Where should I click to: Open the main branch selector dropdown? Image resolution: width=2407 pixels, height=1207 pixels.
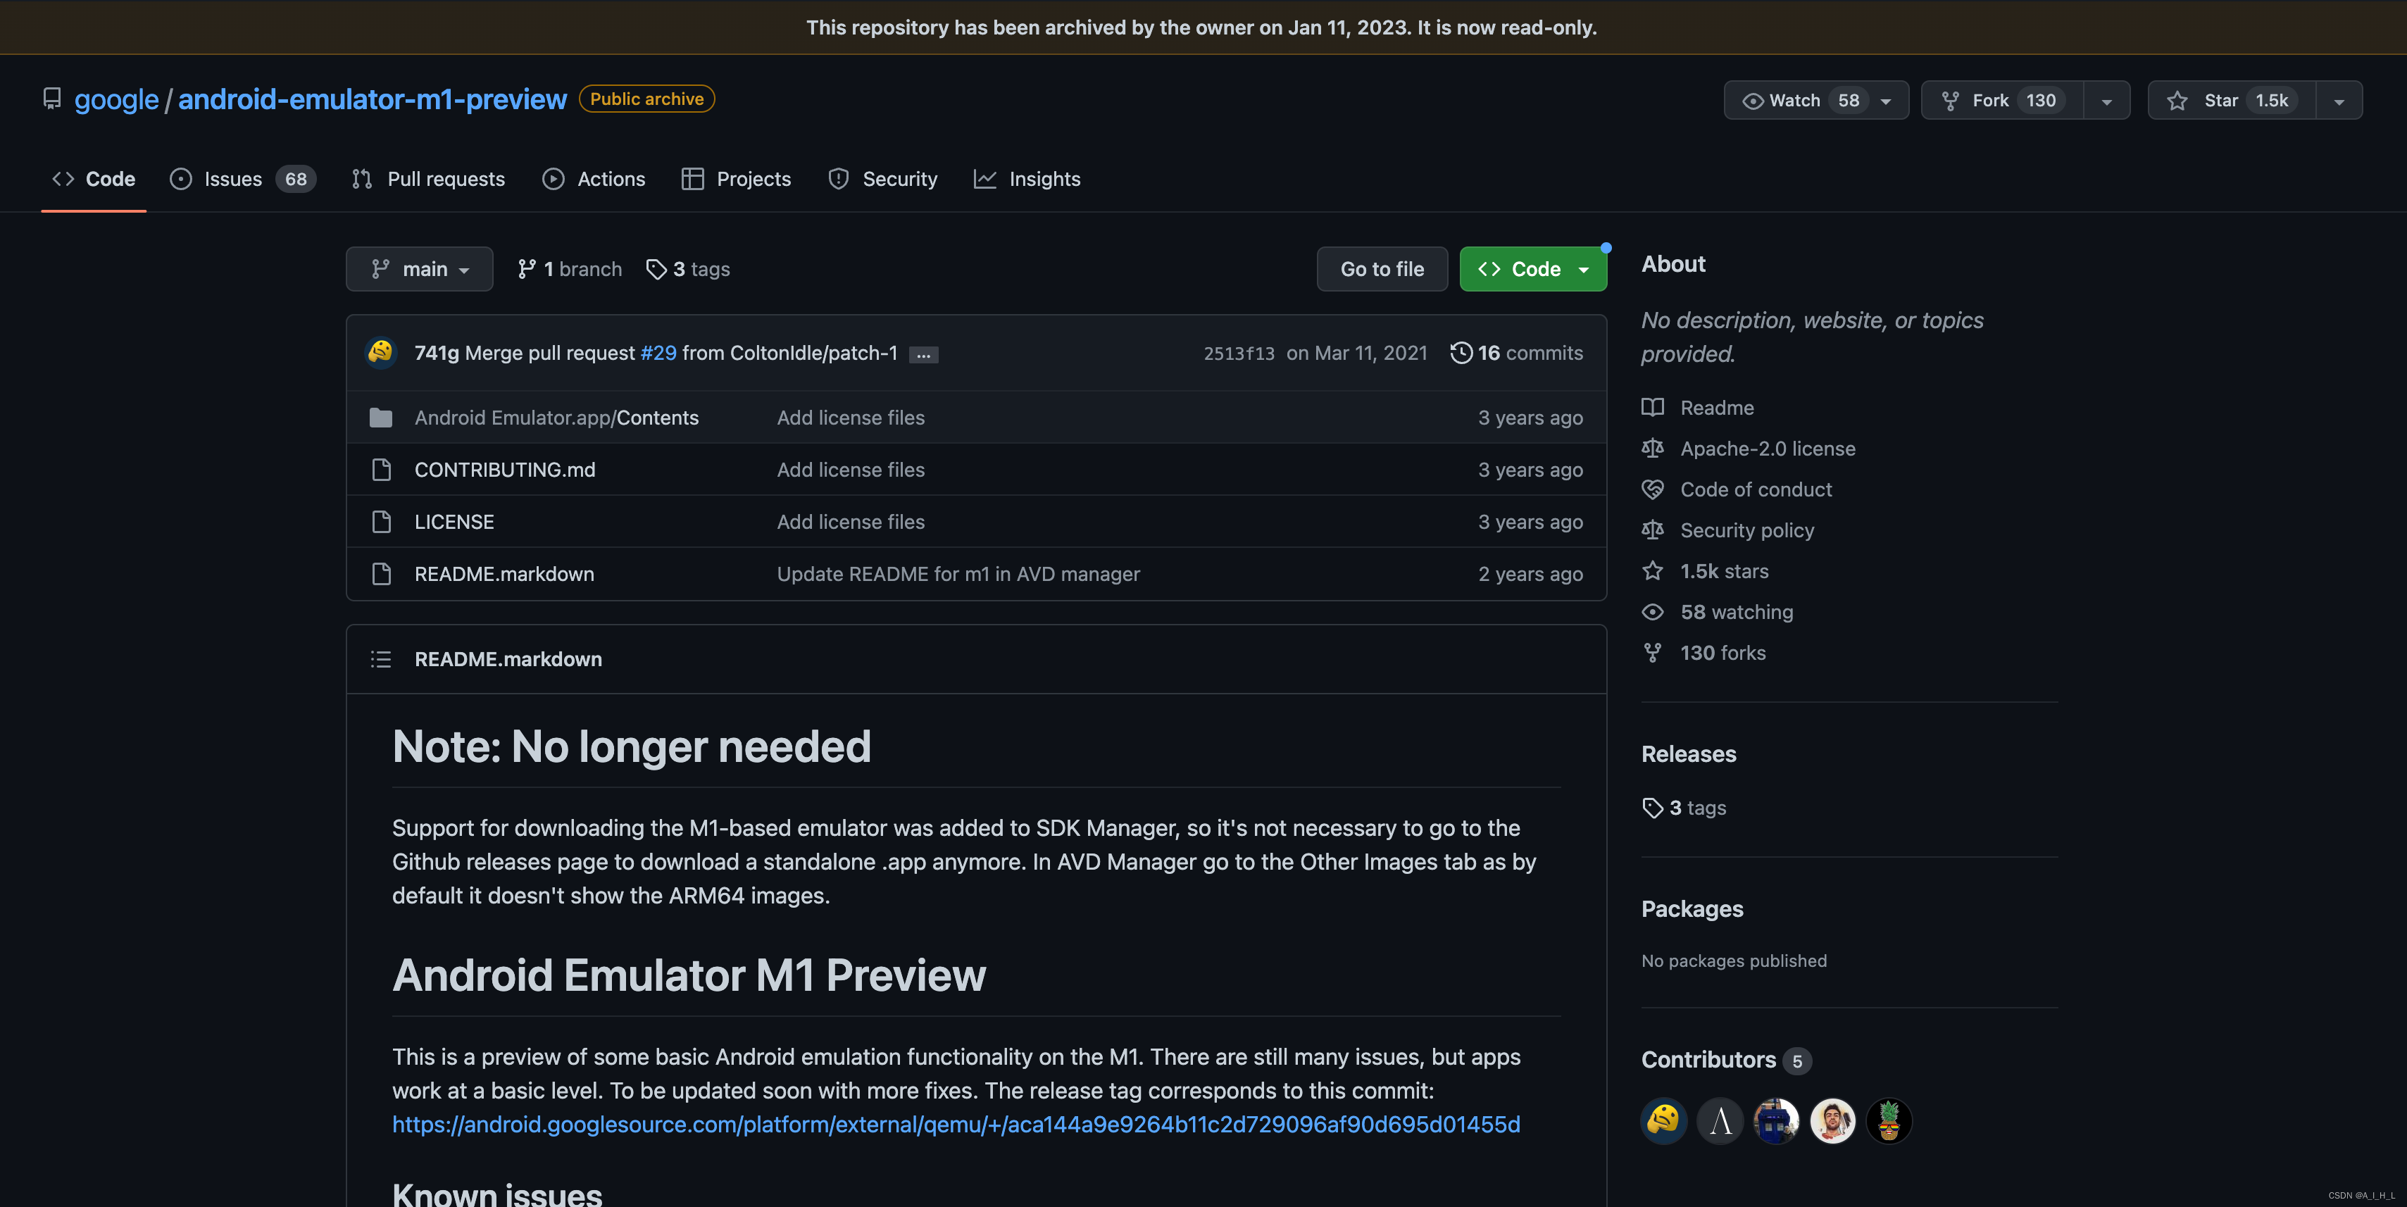click(420, 269)
